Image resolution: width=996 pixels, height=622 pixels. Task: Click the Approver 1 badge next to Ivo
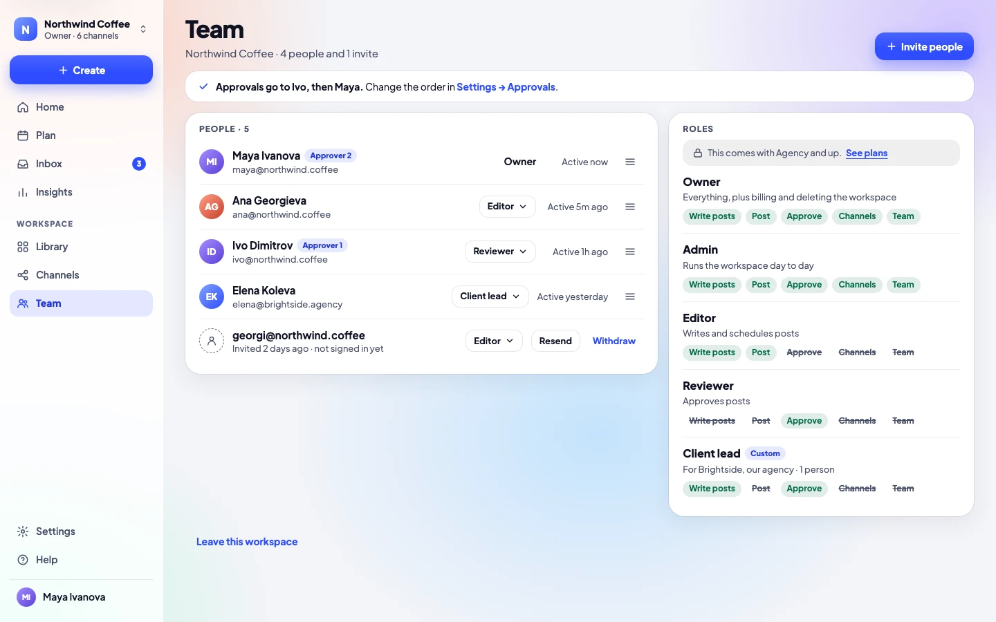[x=322, y=245]
